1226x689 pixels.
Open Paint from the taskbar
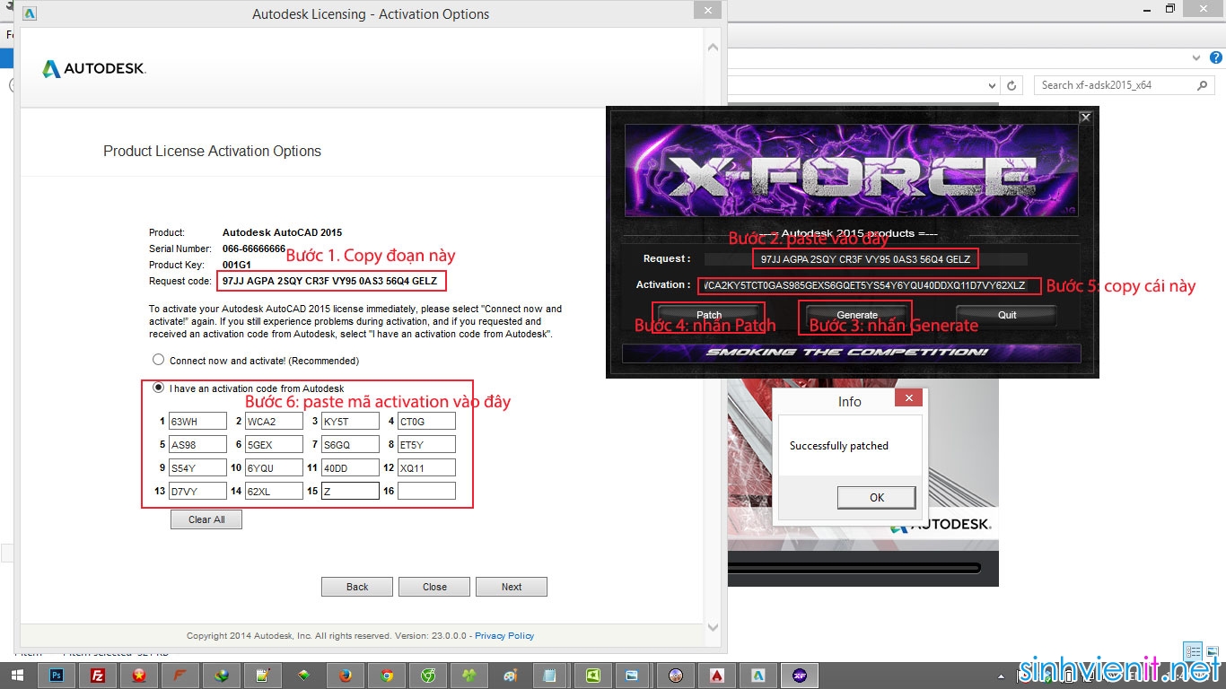pos(510,676)
